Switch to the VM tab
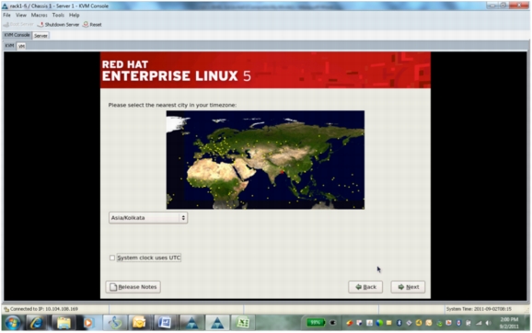 (x=21, y=46)
